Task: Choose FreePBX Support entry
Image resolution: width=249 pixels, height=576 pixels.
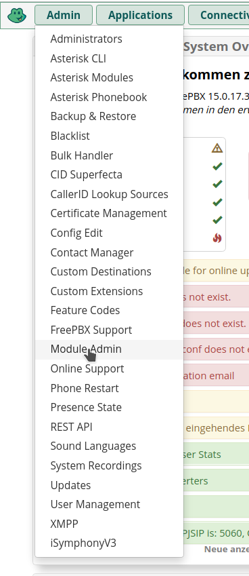Action: [109, 330]
